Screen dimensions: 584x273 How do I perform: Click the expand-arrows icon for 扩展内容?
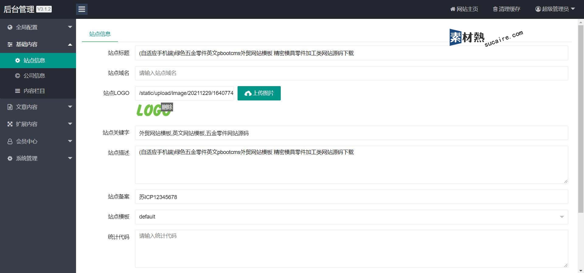pos(10,124)
